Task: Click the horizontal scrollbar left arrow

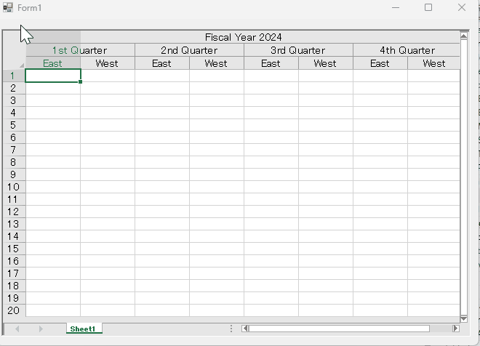Action: [245, 329]
